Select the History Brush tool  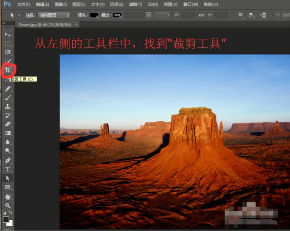click(x=8, y=115)
